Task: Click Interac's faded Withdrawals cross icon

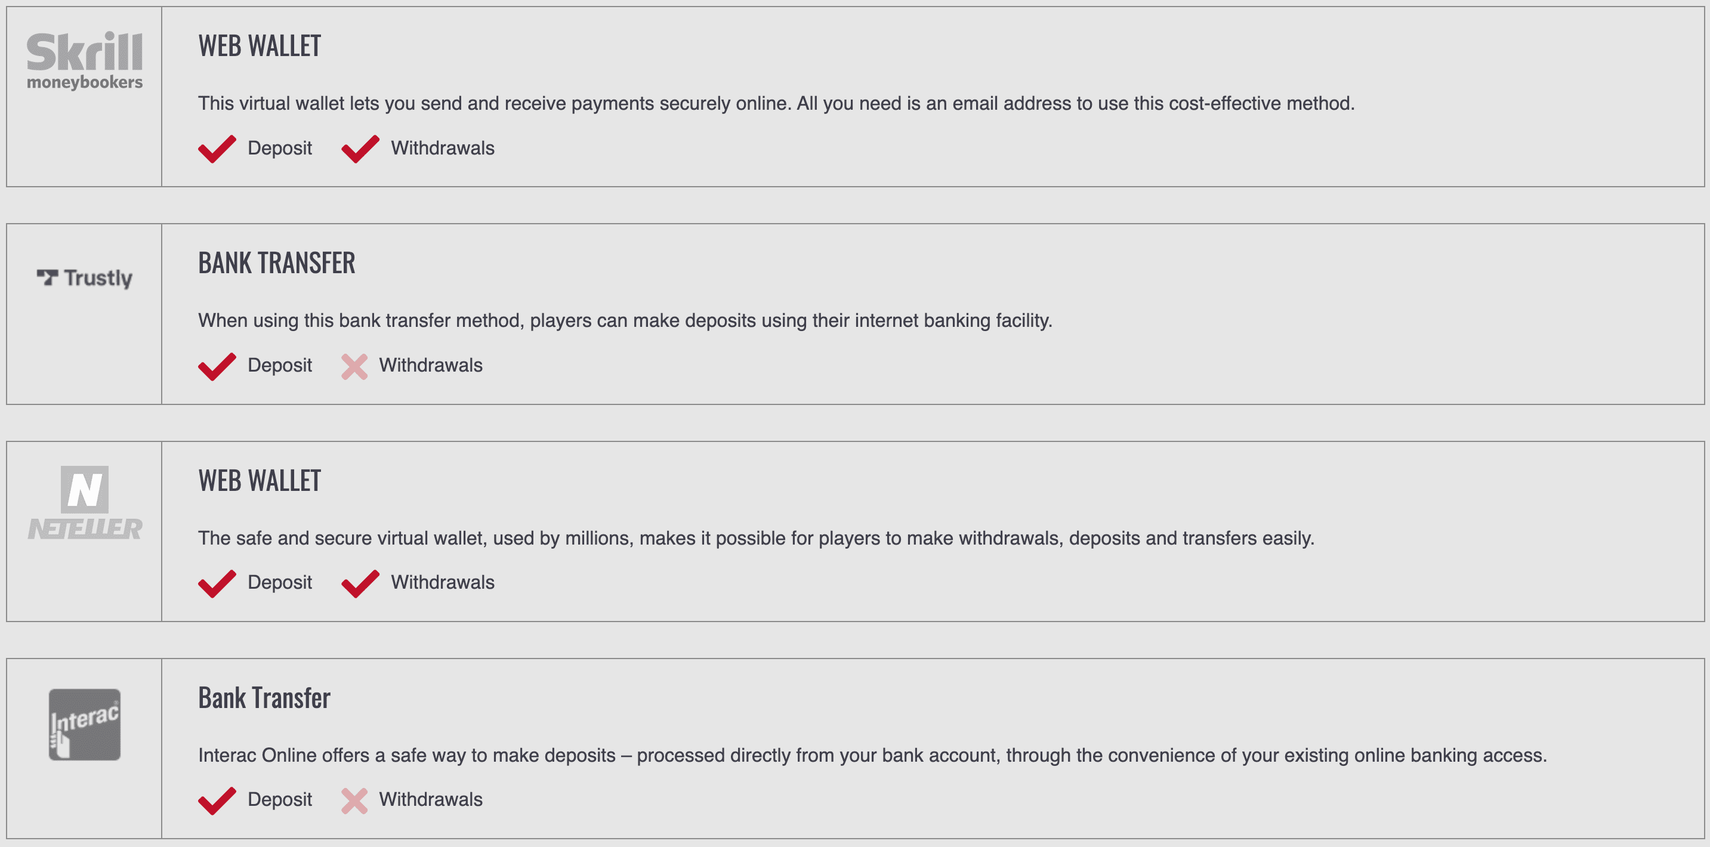Action: 354,800
